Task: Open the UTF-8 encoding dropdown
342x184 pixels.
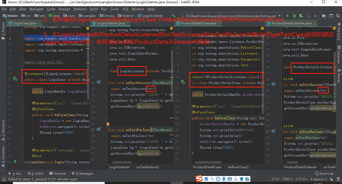Action: pyautogui.click(x=301, y=179)
